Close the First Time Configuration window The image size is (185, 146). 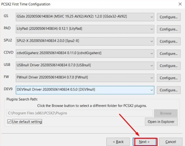point(180,4)
